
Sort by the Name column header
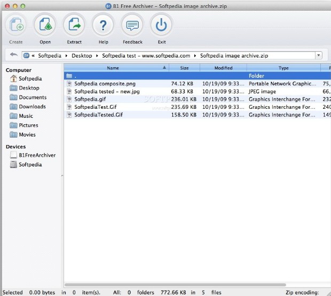pos(116,68)
